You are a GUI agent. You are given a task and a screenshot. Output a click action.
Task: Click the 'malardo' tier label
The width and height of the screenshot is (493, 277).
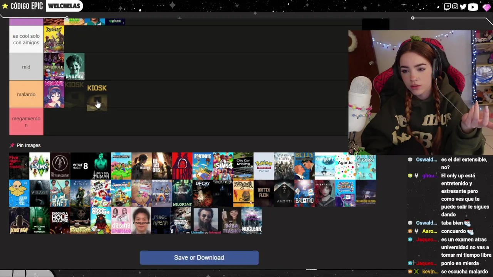[x=26, y=94]
